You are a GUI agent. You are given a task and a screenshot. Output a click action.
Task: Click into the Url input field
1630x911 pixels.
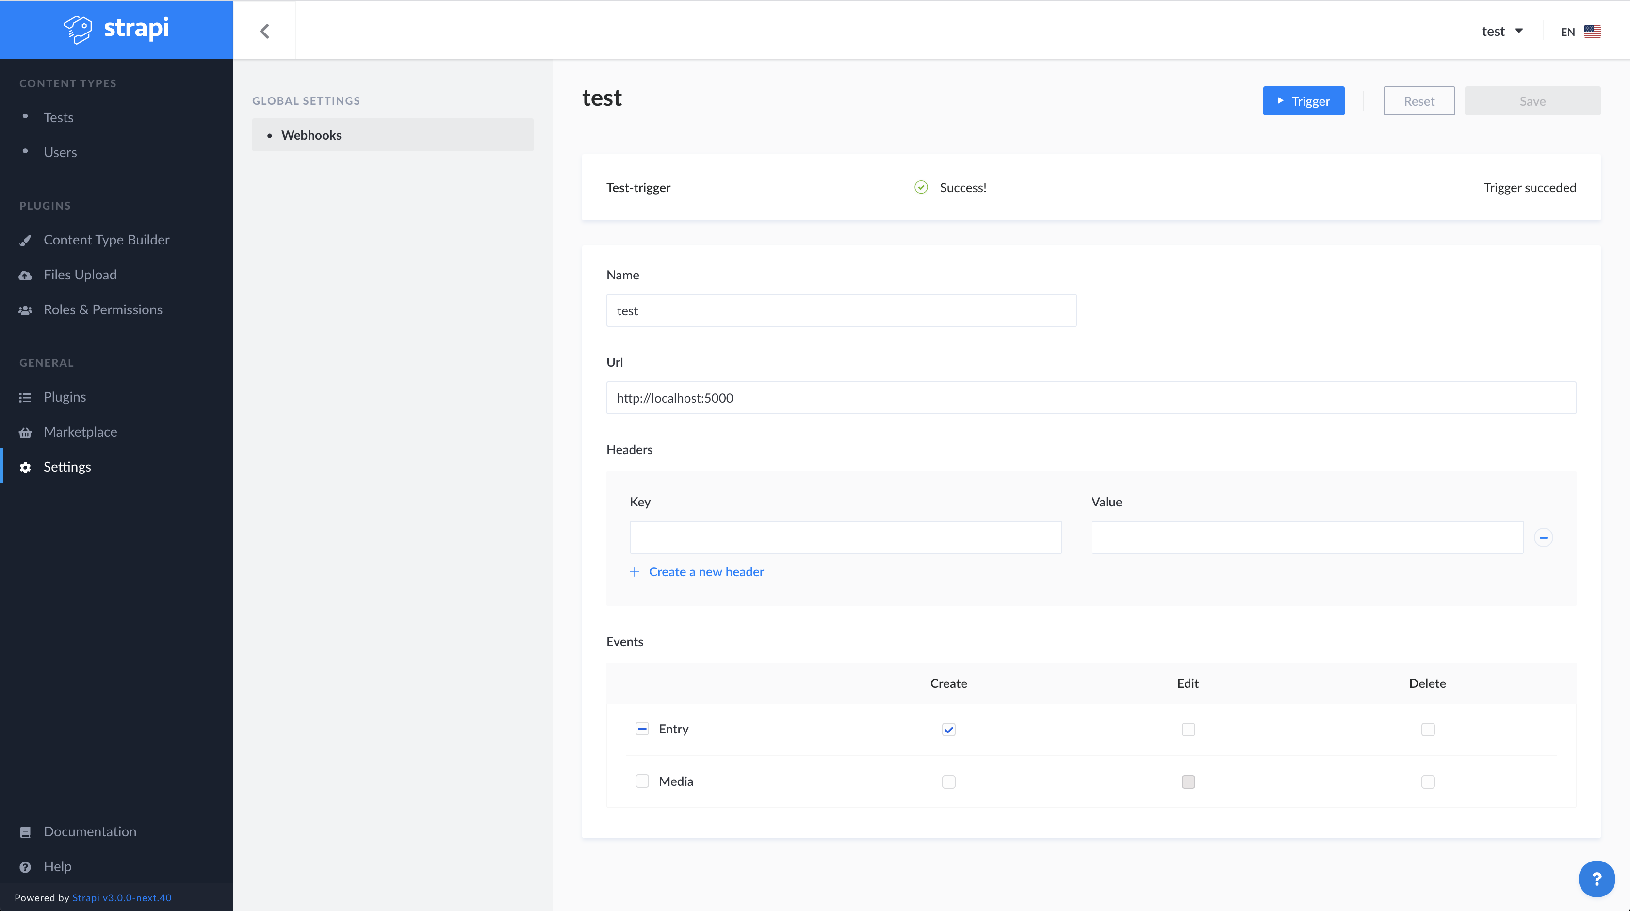(x=1090, y=398)
